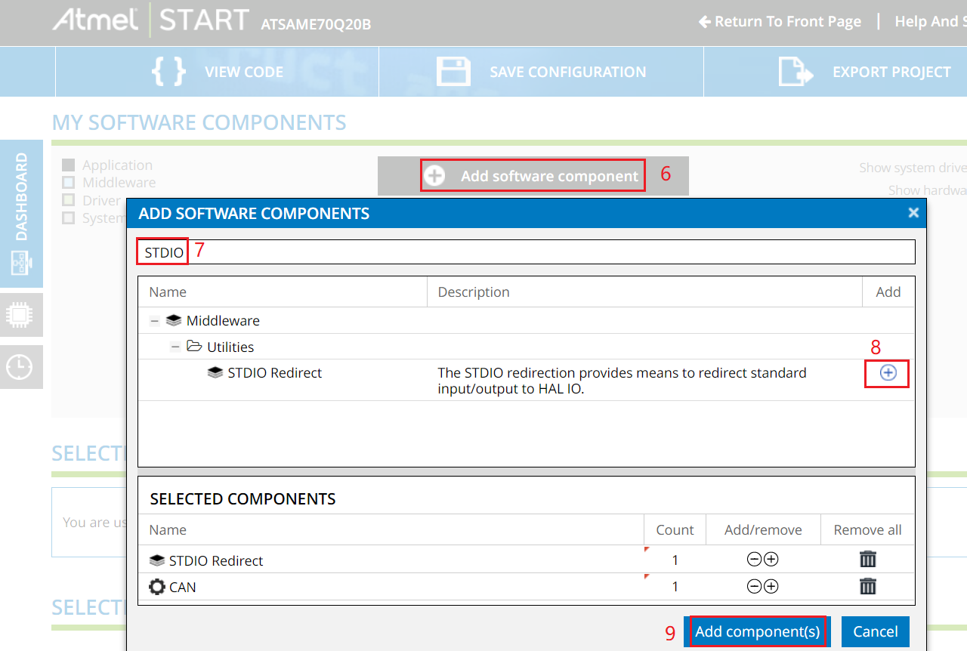Image resolution: width=967 pixels, height=651 pixels.
Task: Toggle the Driver filter checkbox
Action: point(69,200)
